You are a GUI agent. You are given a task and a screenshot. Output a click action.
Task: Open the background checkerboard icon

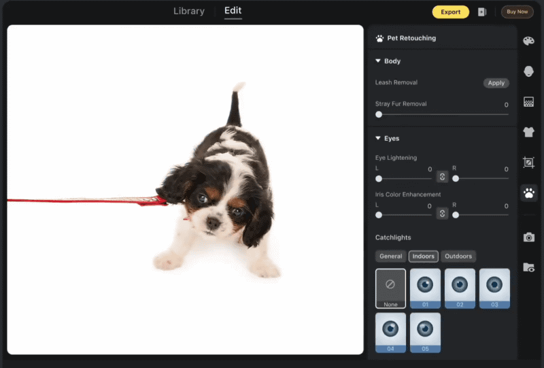click(528, 102)
